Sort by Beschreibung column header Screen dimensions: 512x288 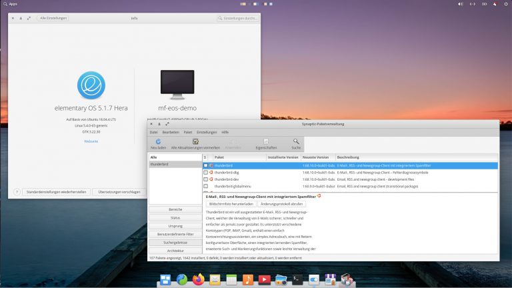coord(417,157)
